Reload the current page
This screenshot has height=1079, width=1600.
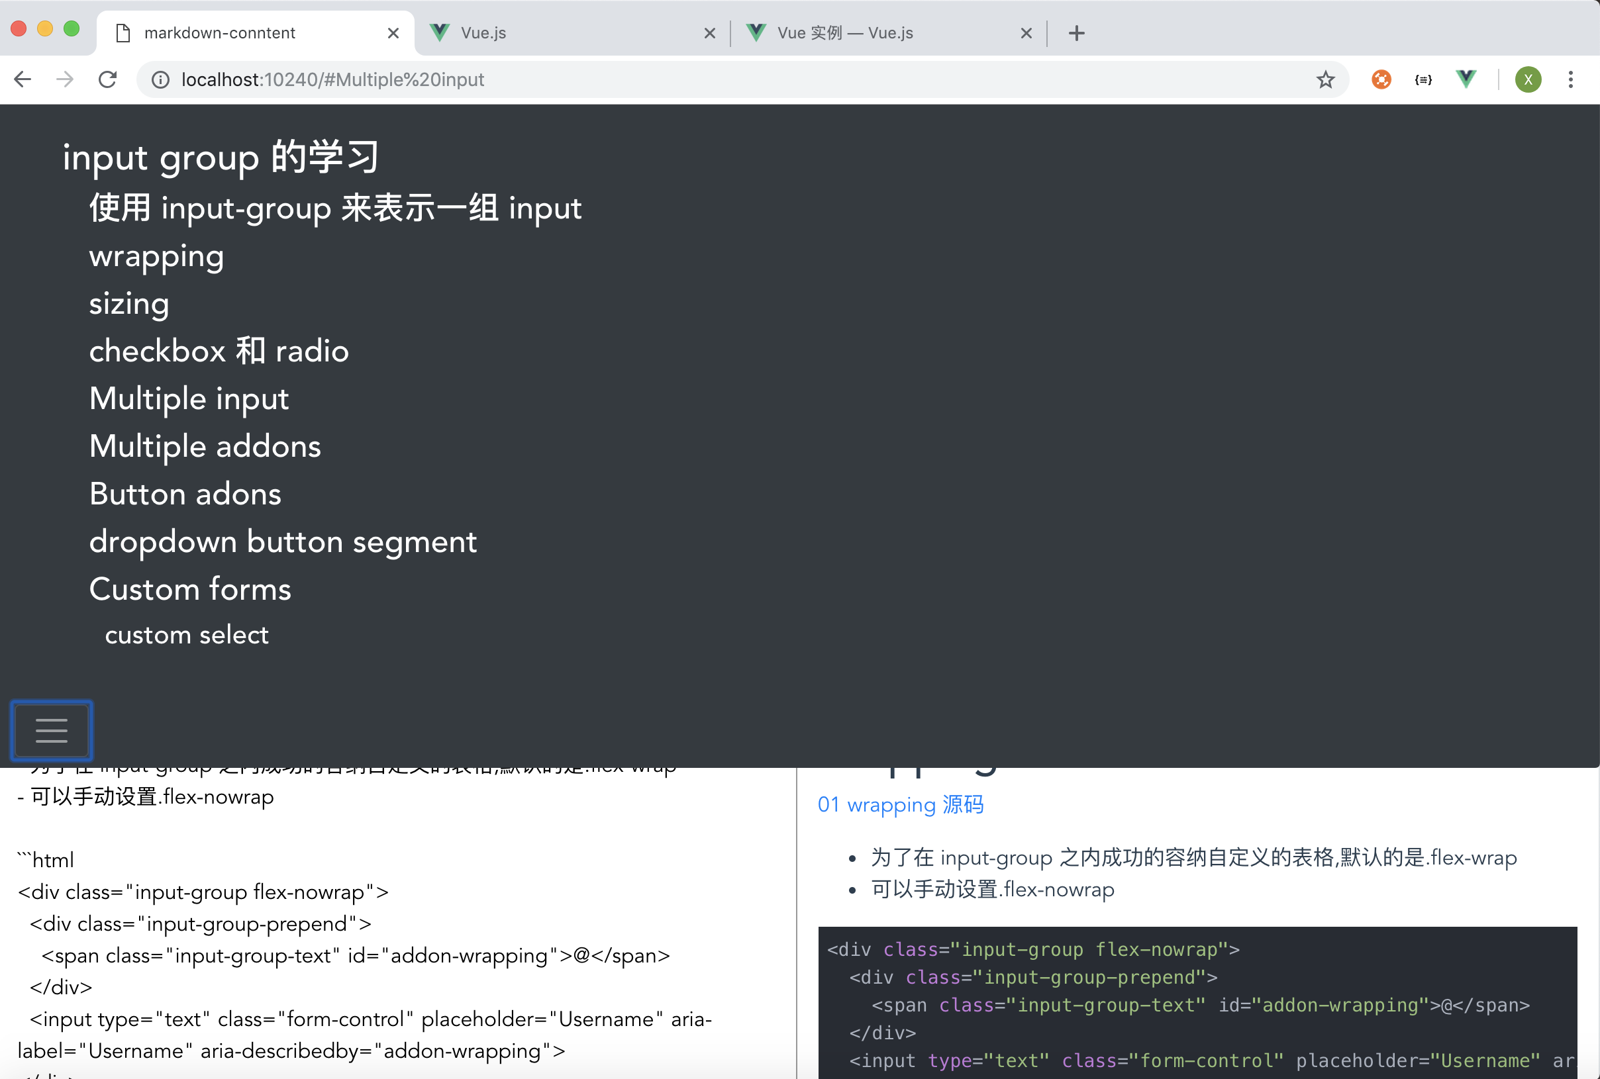click(107, 79)
